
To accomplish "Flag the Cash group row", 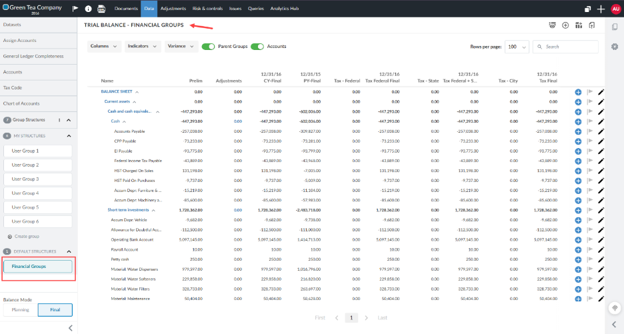I will point(590,121).
